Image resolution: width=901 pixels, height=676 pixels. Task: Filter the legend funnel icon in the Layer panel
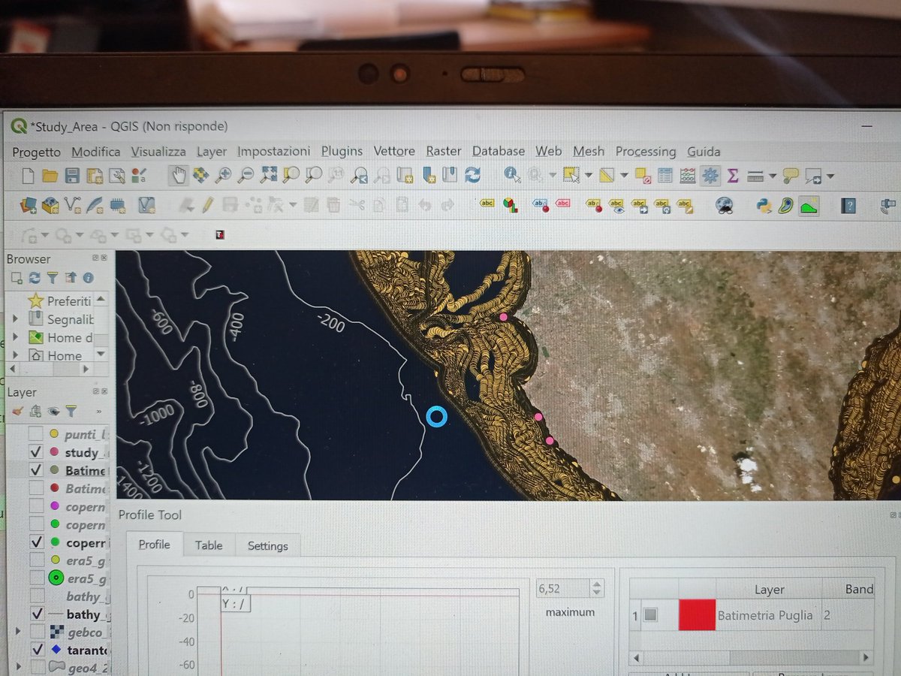71,411
